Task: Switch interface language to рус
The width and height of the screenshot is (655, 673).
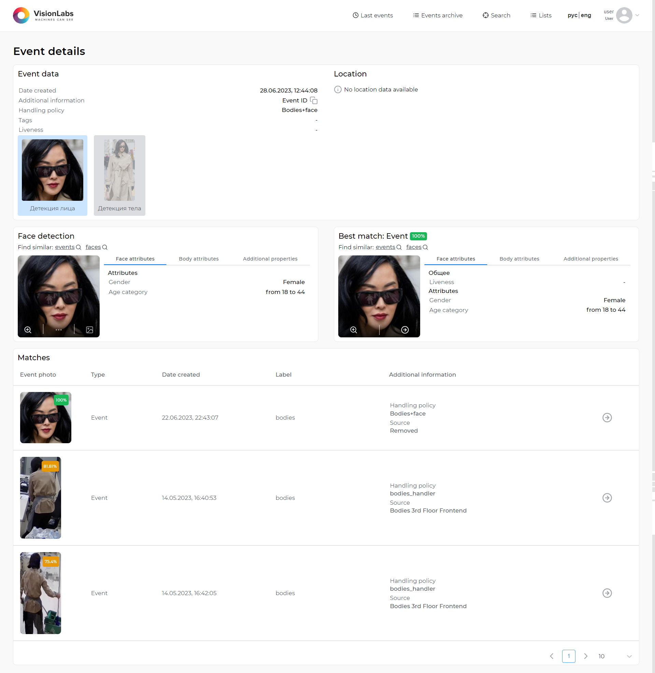Action: click(x=572, y=15)
